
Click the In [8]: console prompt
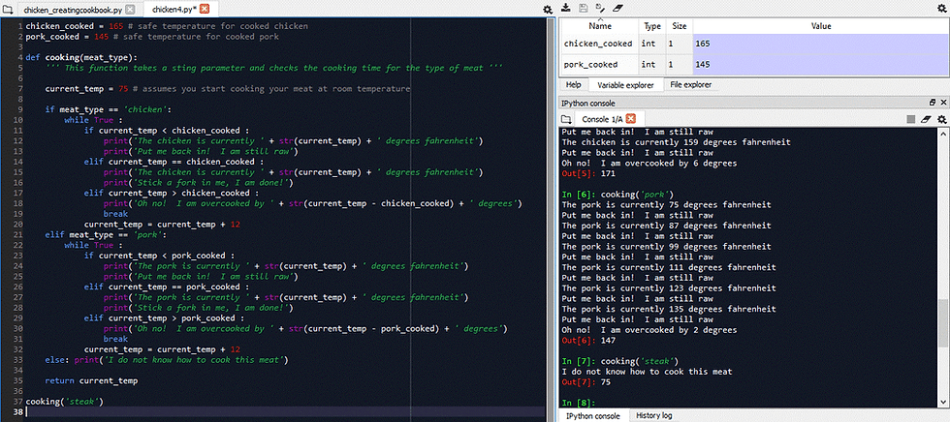578,403
